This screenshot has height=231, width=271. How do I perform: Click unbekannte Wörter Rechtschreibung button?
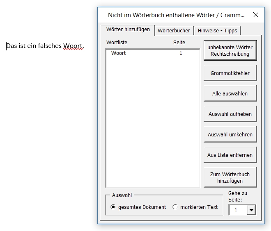tap(230, 50)
